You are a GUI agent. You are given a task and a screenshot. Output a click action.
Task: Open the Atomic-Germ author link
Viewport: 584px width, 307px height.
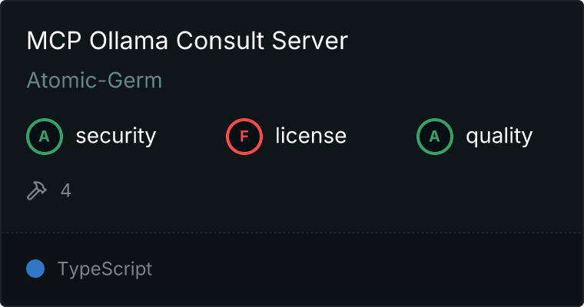[94, 81]
